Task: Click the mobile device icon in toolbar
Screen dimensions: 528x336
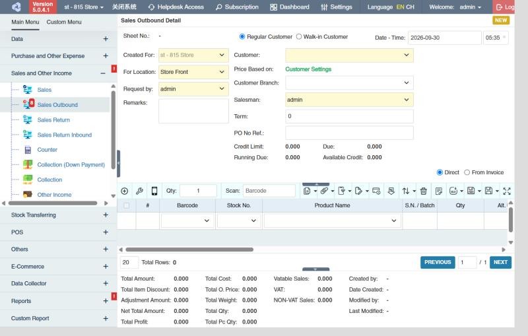Action: [154, 191]
